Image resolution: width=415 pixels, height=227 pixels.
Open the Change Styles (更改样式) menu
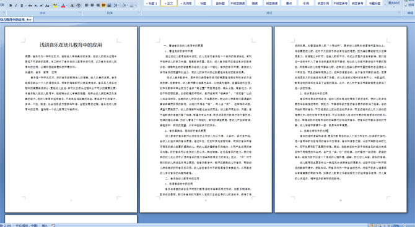tap(394, 3)
